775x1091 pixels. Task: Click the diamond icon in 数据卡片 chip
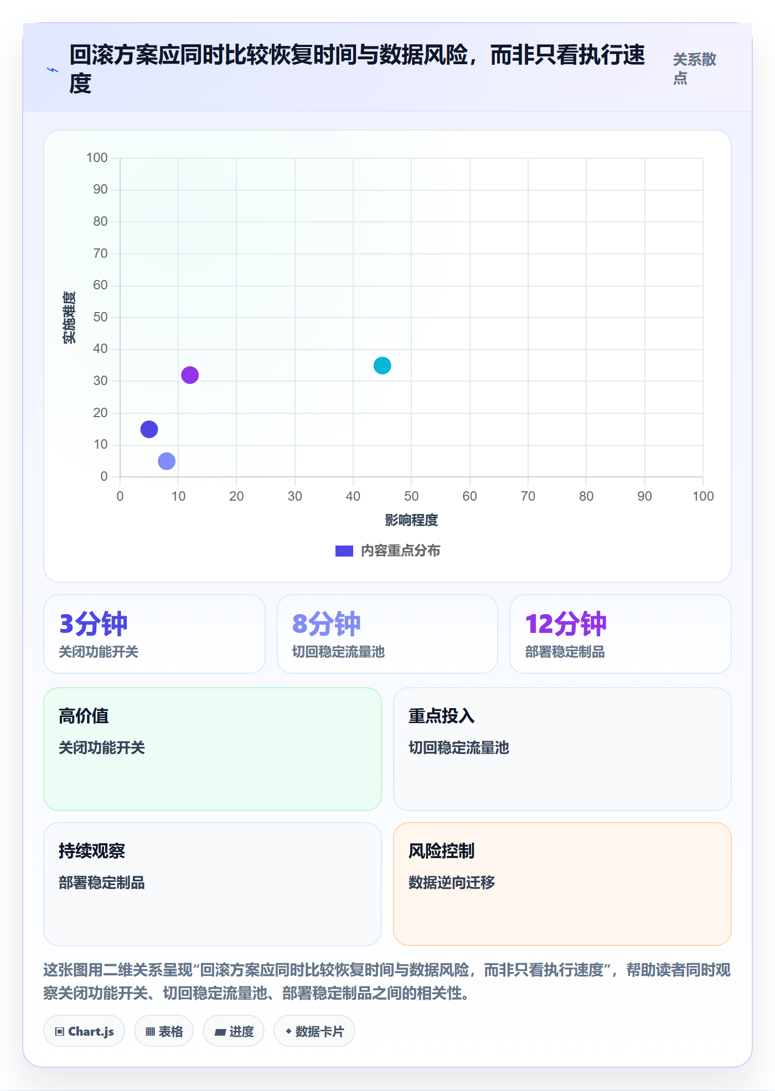click(x=288, y=1031)
